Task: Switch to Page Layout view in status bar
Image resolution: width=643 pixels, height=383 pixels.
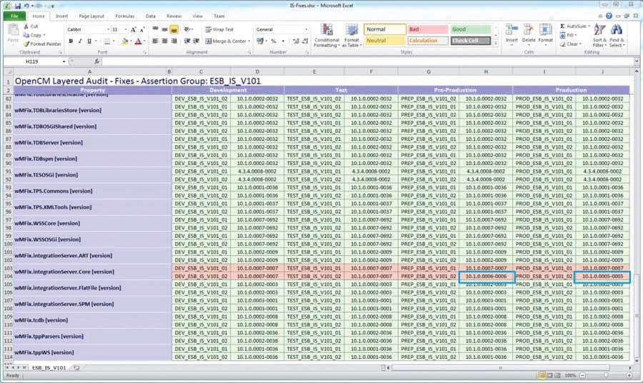Action: point(550,375)
